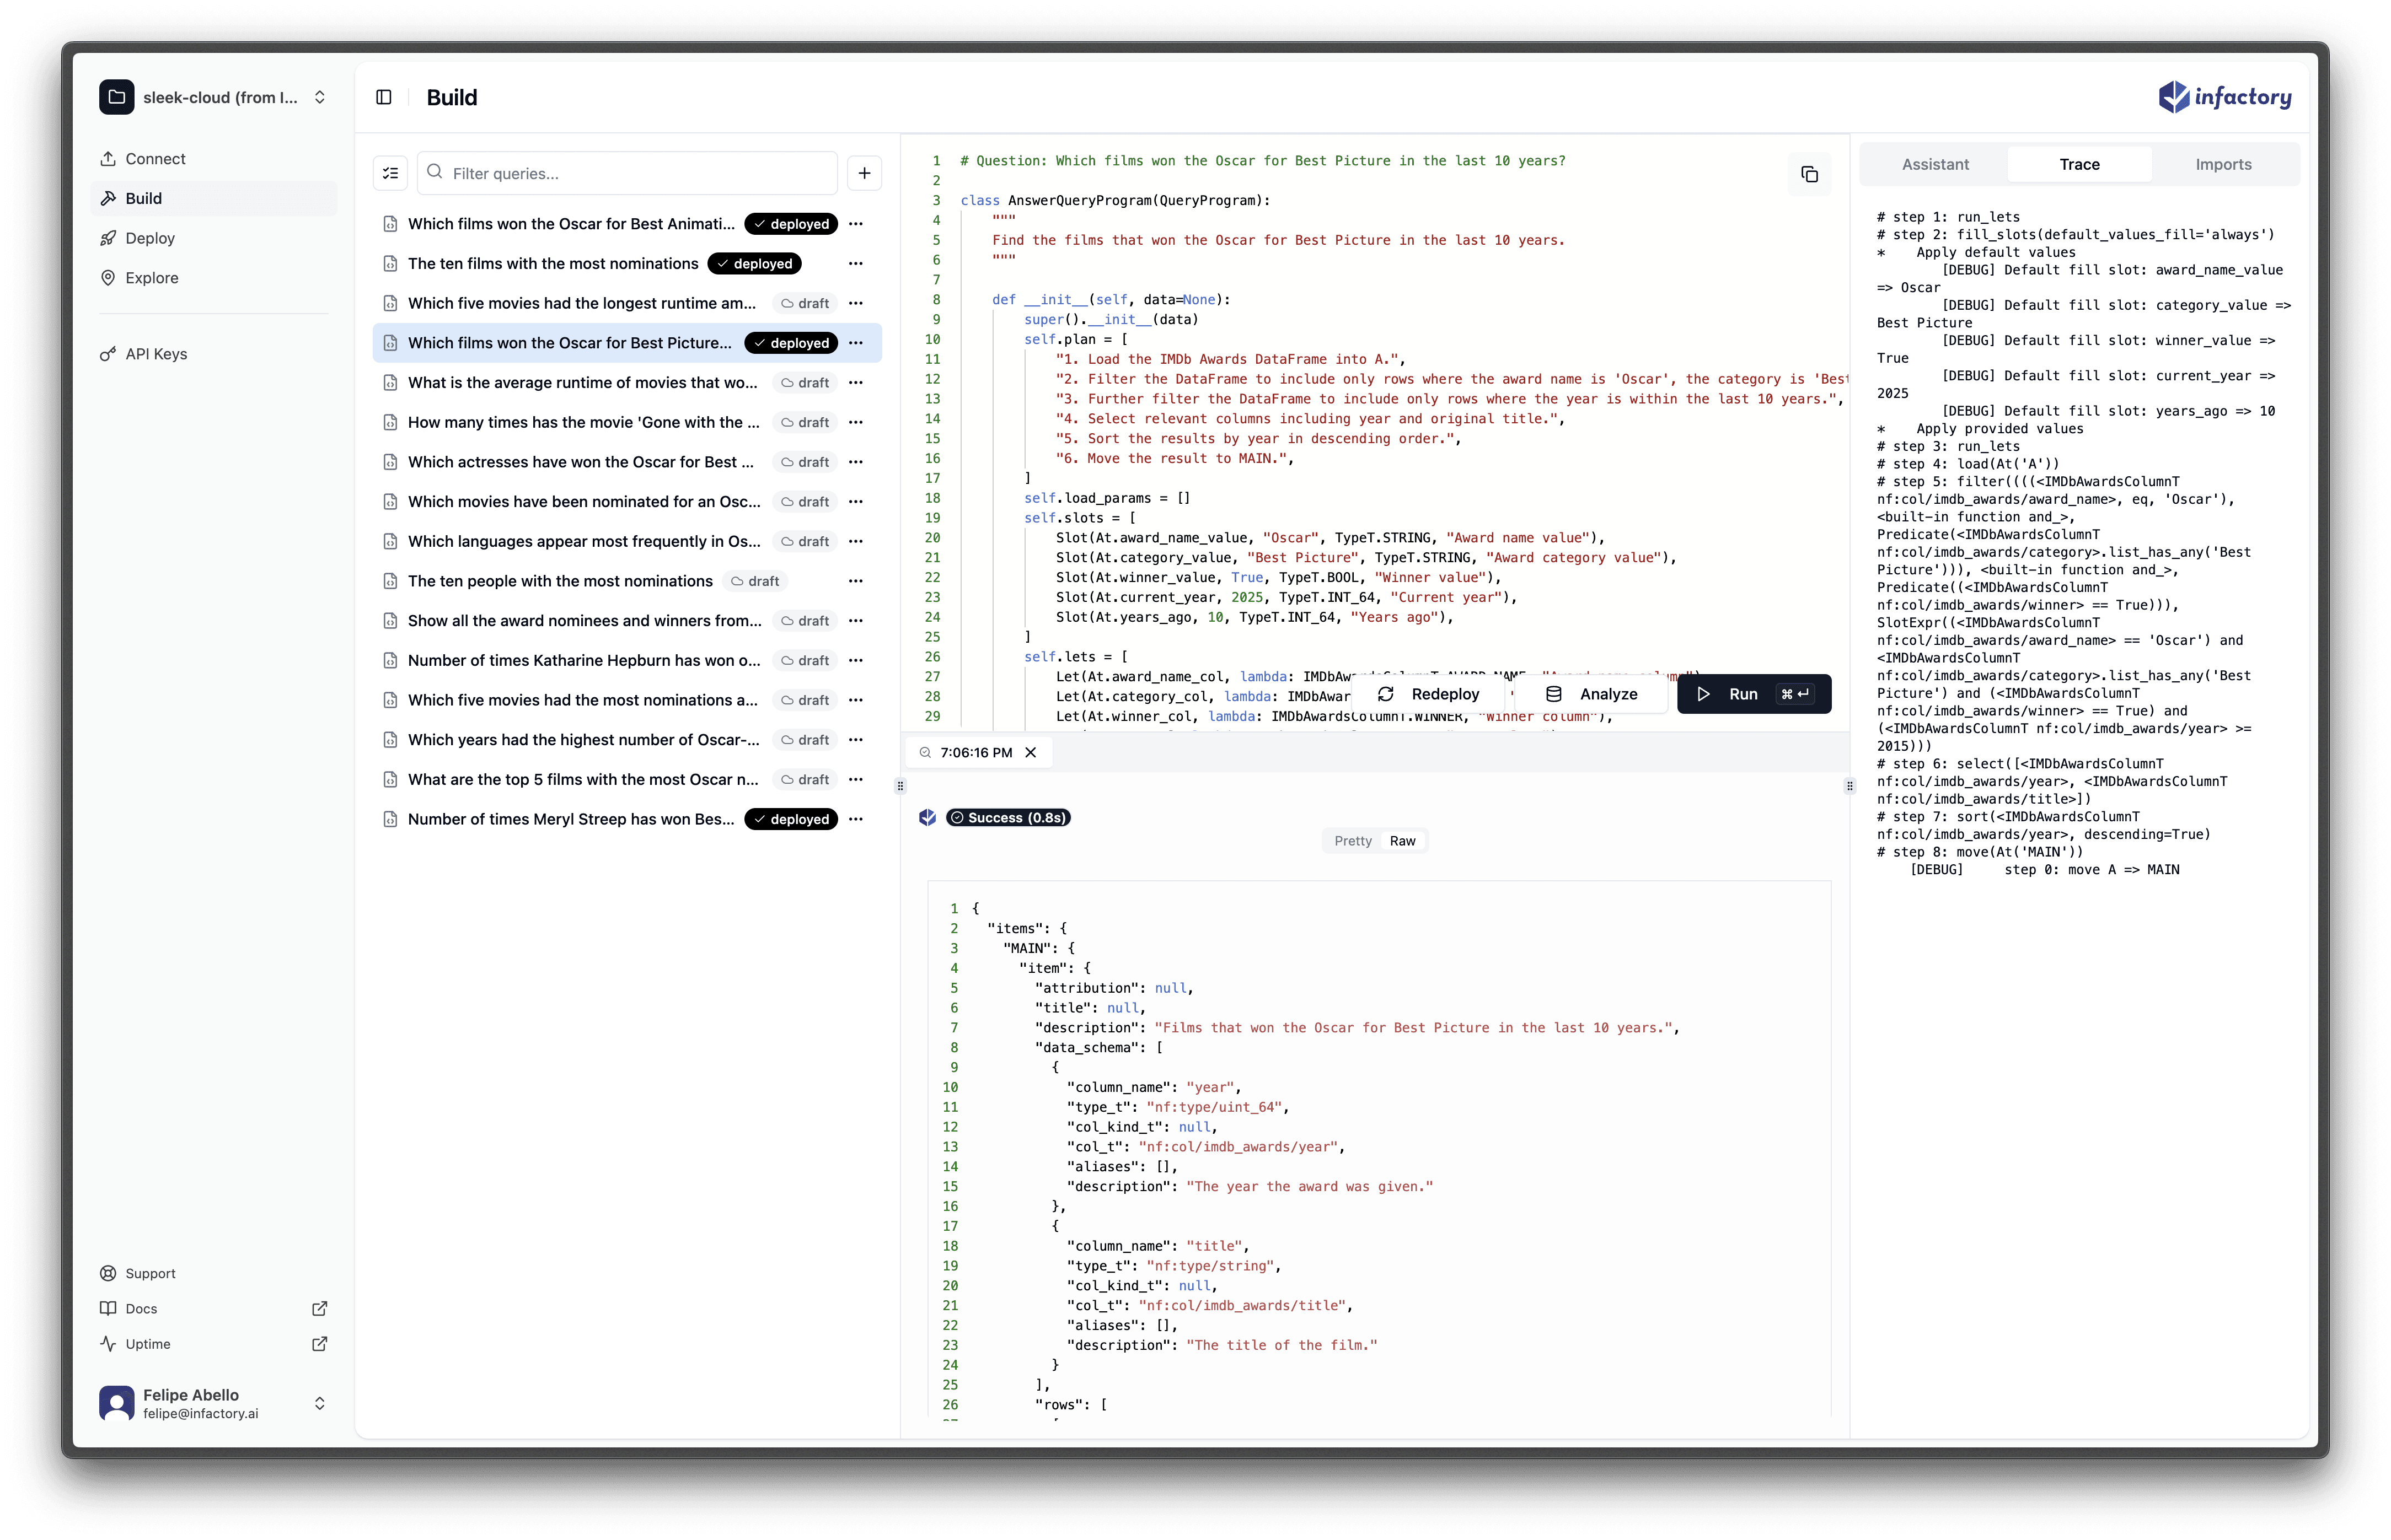Viewport: 2391px width, 1540px height.
Task: Click the draft badge on actresses query
Action: pos(805,462)
